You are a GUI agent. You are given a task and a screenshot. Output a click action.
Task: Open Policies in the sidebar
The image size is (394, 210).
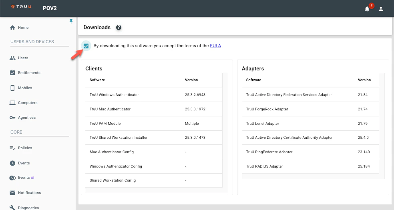25,148
